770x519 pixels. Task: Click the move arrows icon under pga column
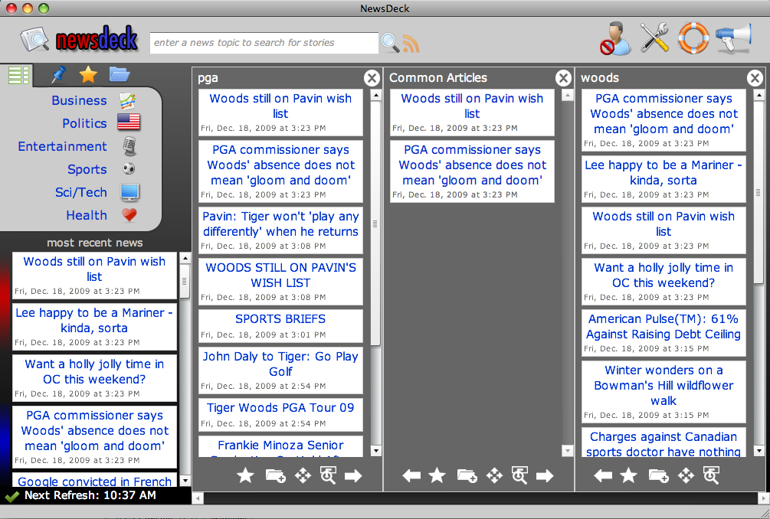click(303, 475)
